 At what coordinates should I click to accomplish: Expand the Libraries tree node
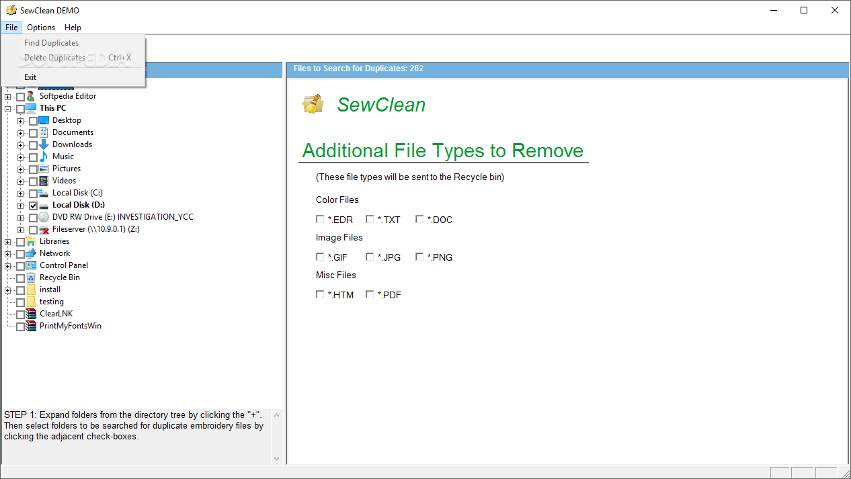click(8, 241)
